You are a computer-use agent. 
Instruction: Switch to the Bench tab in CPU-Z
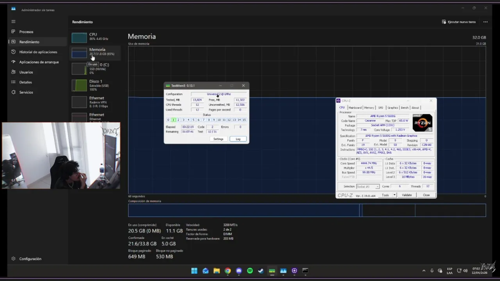point(405,108)
